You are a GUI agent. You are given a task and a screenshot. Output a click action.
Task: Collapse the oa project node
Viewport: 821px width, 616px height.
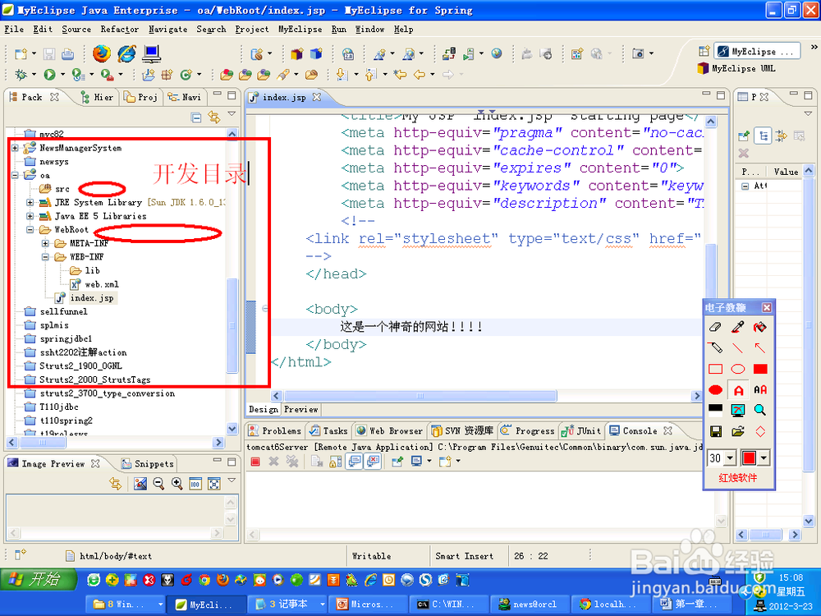click(15, 176)
